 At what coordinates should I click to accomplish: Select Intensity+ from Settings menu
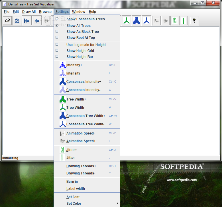tap(87, 65)
